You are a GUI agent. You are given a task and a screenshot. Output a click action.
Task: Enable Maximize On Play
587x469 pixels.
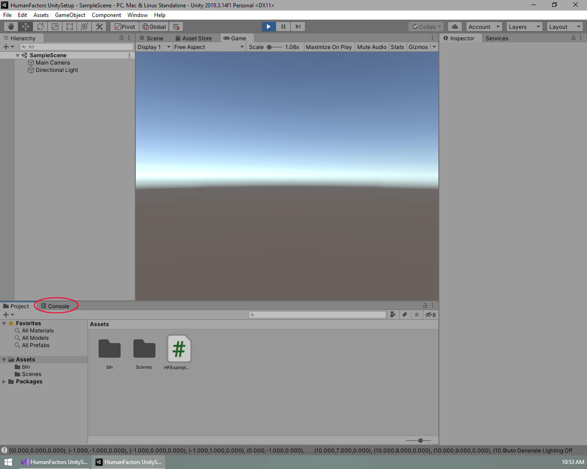pos(329,47)
